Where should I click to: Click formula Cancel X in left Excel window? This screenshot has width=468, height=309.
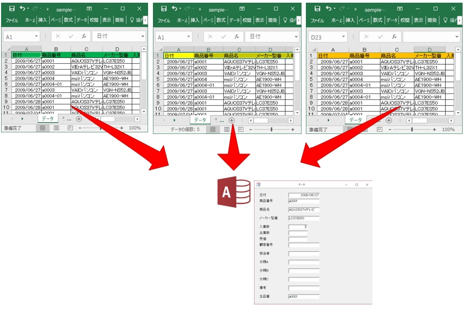tap(58, 36)
